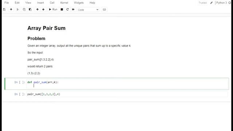
Task: Copy the selected cell via the toolbar copy icon
Action: [x=24, y=9]
